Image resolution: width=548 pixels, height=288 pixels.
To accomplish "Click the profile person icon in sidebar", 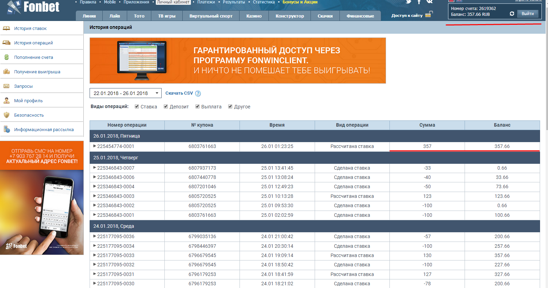I will click(x=7, y=101).
